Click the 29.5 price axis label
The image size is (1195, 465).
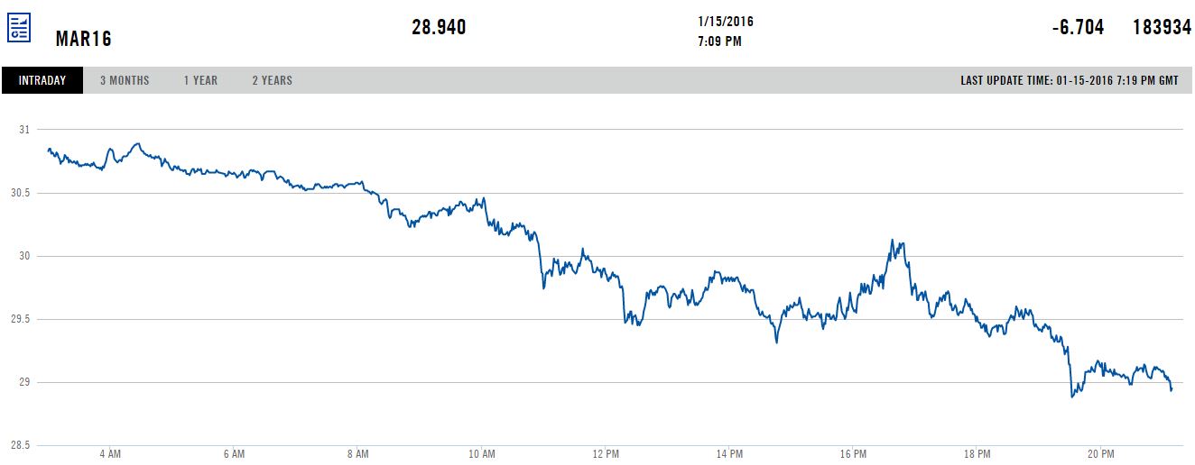click(x=19, y=319)
